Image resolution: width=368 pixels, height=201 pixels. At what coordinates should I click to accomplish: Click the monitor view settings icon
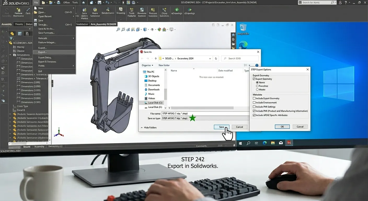click(x=171, y=30)
